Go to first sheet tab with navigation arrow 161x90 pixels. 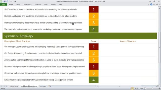1,86
